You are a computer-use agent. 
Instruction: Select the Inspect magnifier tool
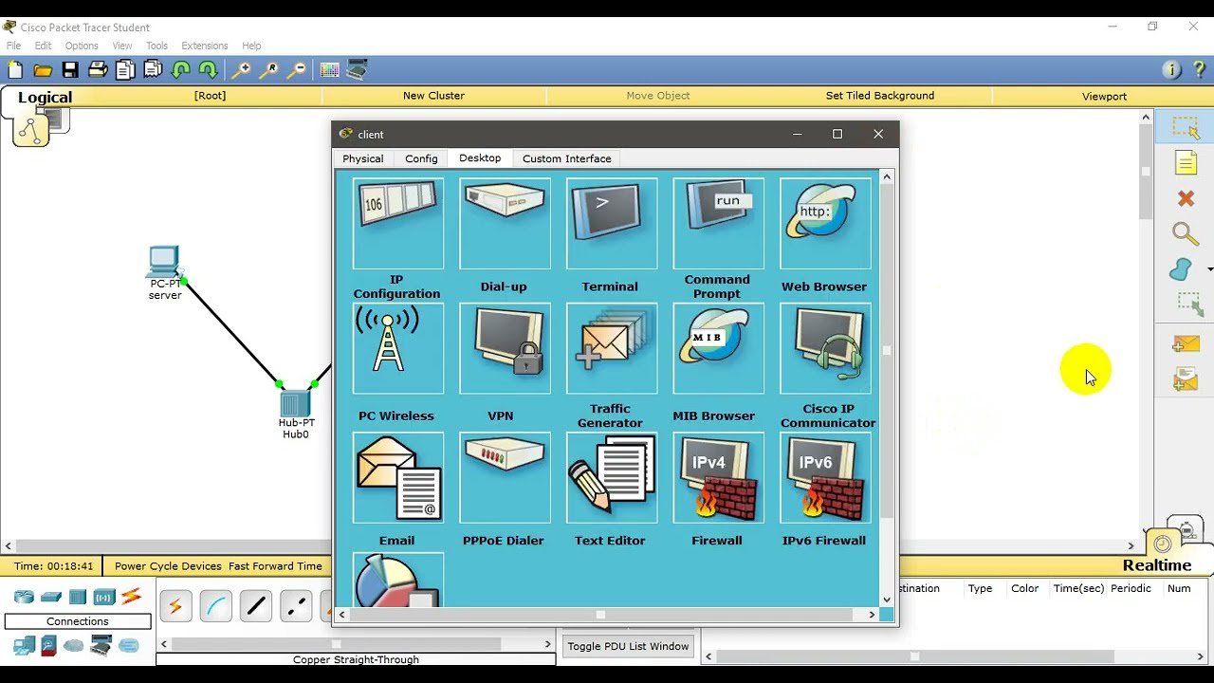click(x=1186, y=233)
